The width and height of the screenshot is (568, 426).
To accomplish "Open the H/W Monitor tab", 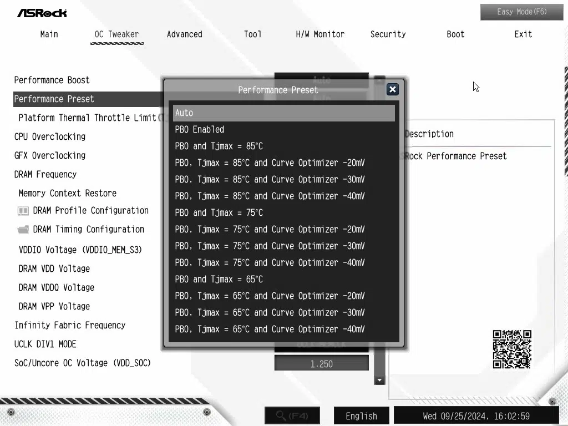I will (x=320, y=34).
